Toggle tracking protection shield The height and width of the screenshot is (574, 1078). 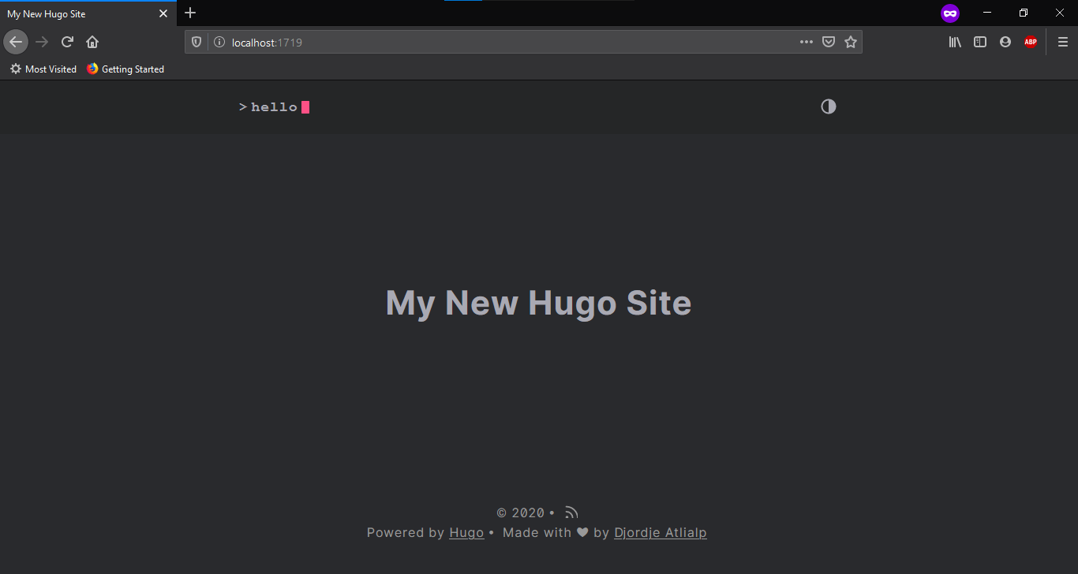[196, 42]
